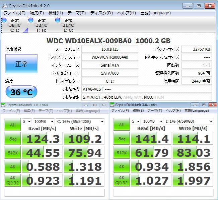Screen dimensions: 218x200
Task: Click All button in right CrystalDiskMark window
Action: point(122,124)
